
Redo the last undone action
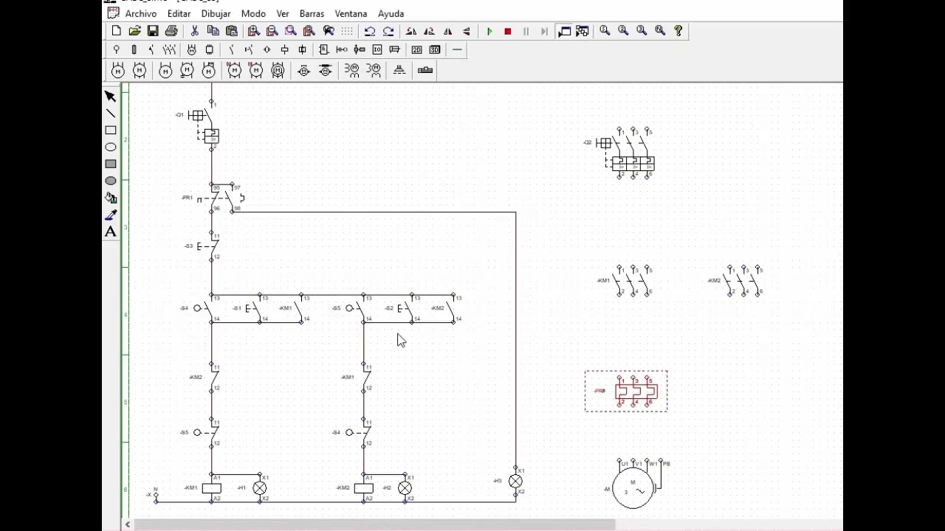click(388, 31)
